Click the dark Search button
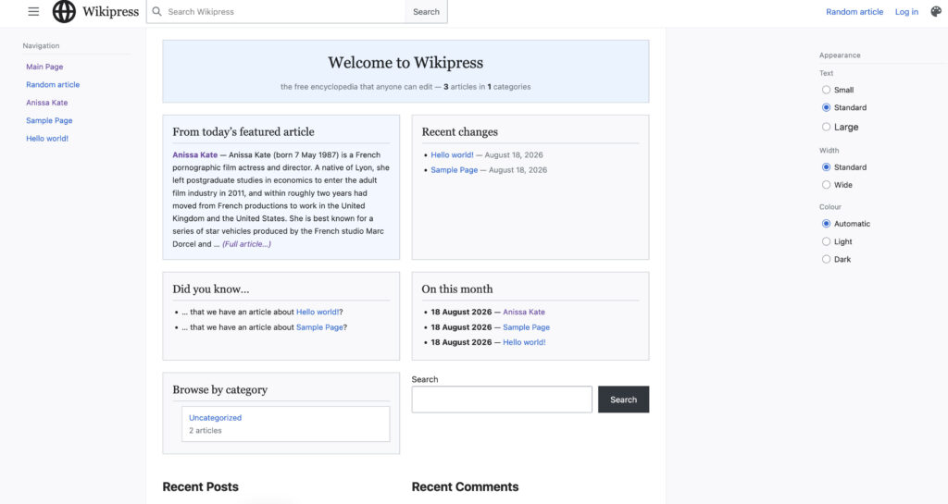Viewport: 948px width, 504px height. [x=623, y=400]
